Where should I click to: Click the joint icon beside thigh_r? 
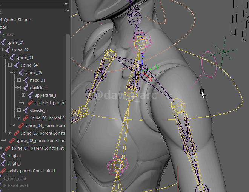pyautogui.click(x=3, y=156)
